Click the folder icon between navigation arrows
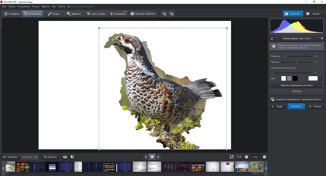This screenshot has width=326, height=176. [152, 157]
